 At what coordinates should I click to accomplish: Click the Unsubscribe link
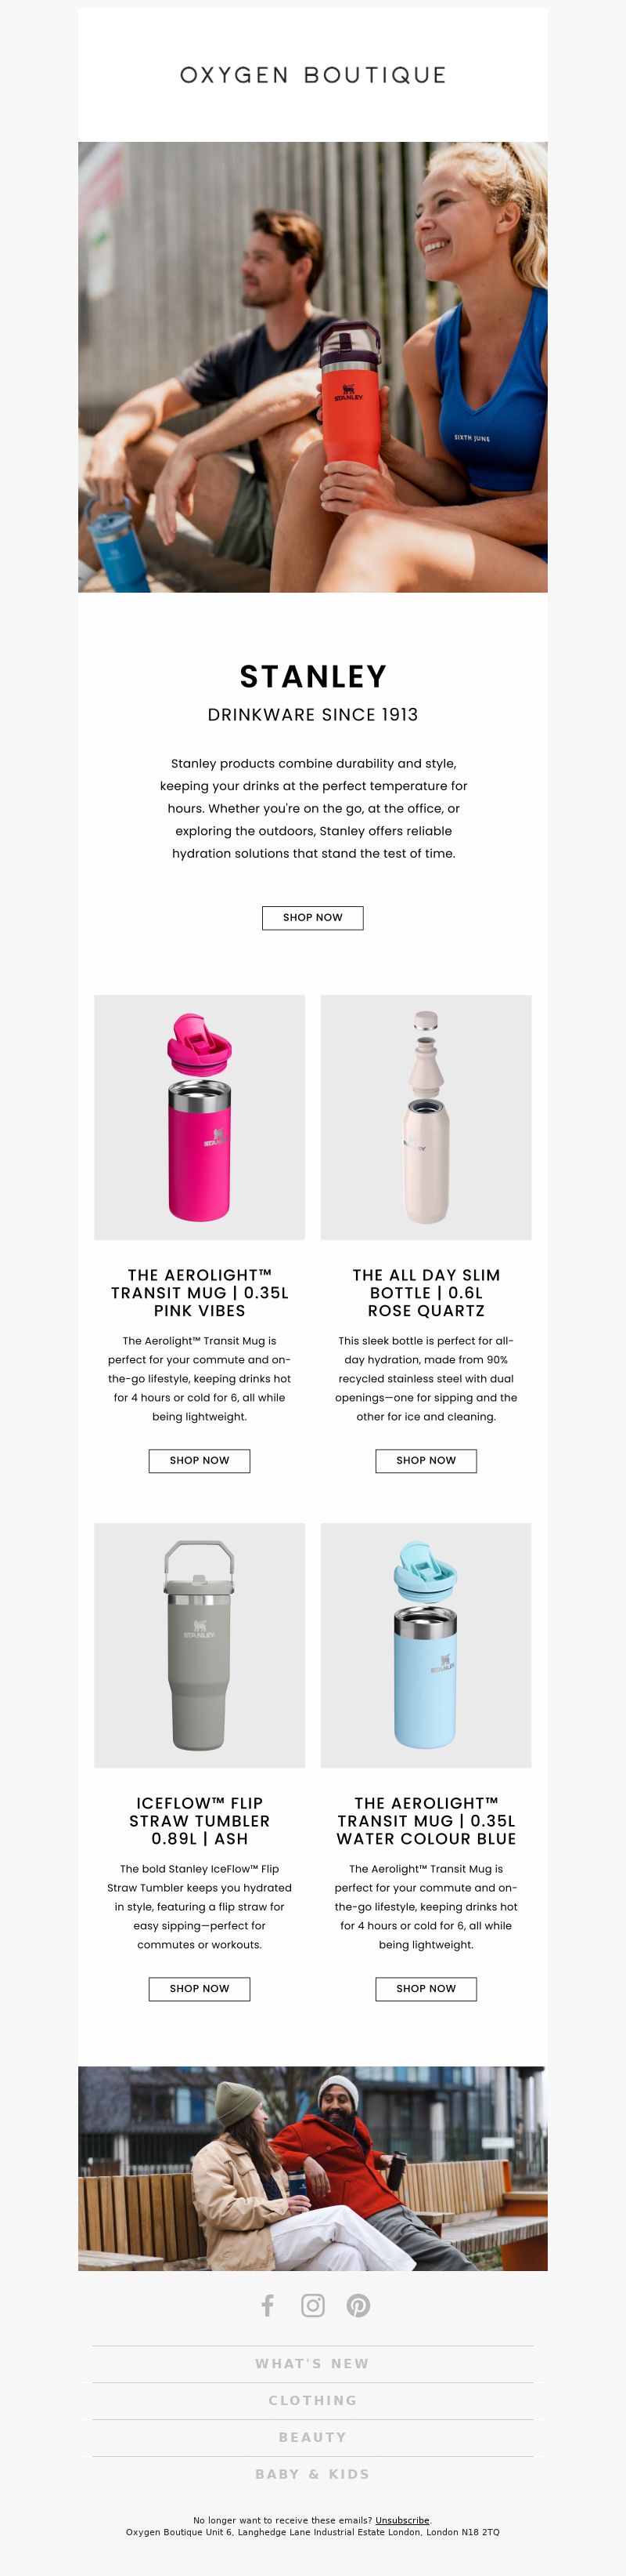[x=402, y=2520]
